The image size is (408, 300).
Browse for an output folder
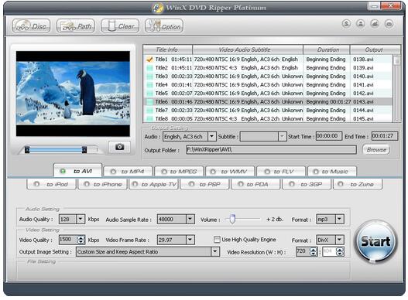[x=376, y=149]
